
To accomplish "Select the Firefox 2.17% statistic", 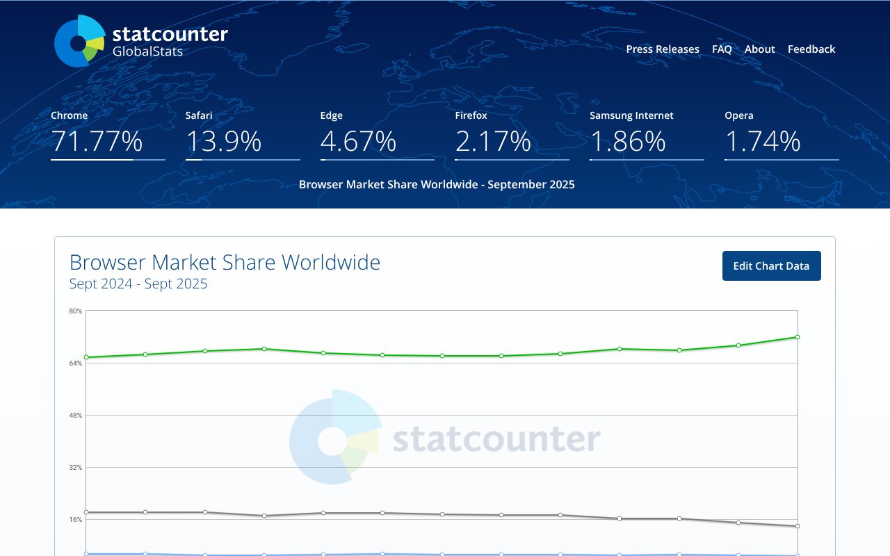I will pos(493,141).
